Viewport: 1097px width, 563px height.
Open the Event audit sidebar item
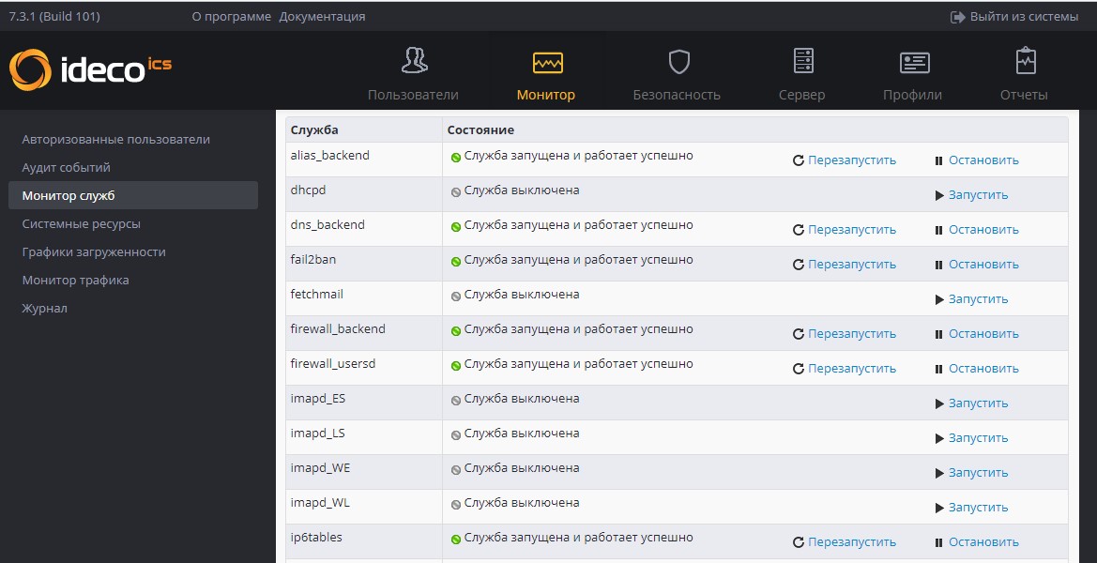66,167
